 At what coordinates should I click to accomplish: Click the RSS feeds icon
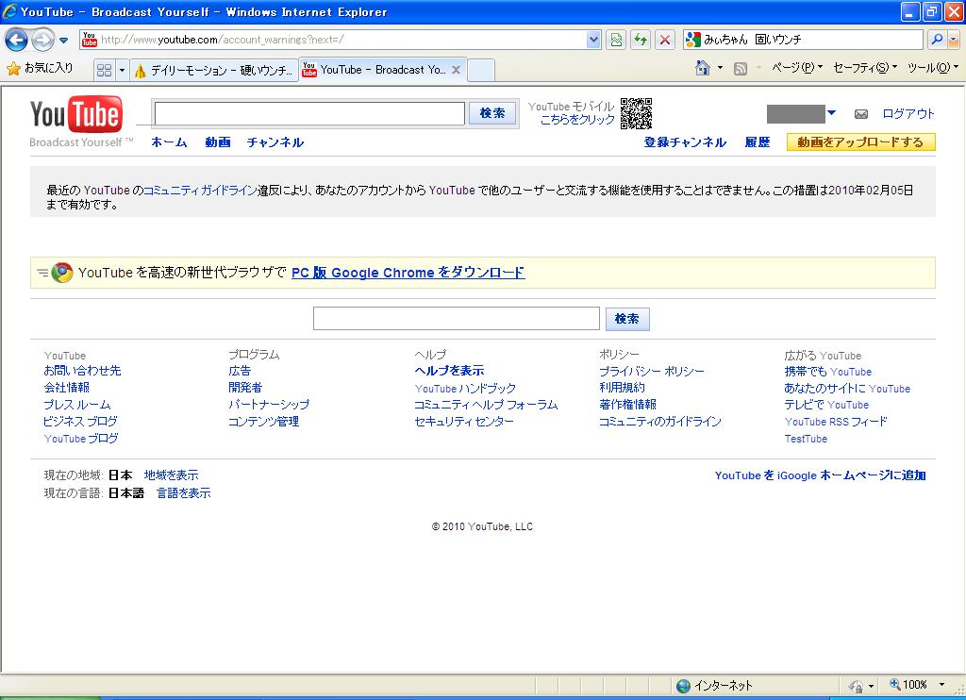(741, 69)
